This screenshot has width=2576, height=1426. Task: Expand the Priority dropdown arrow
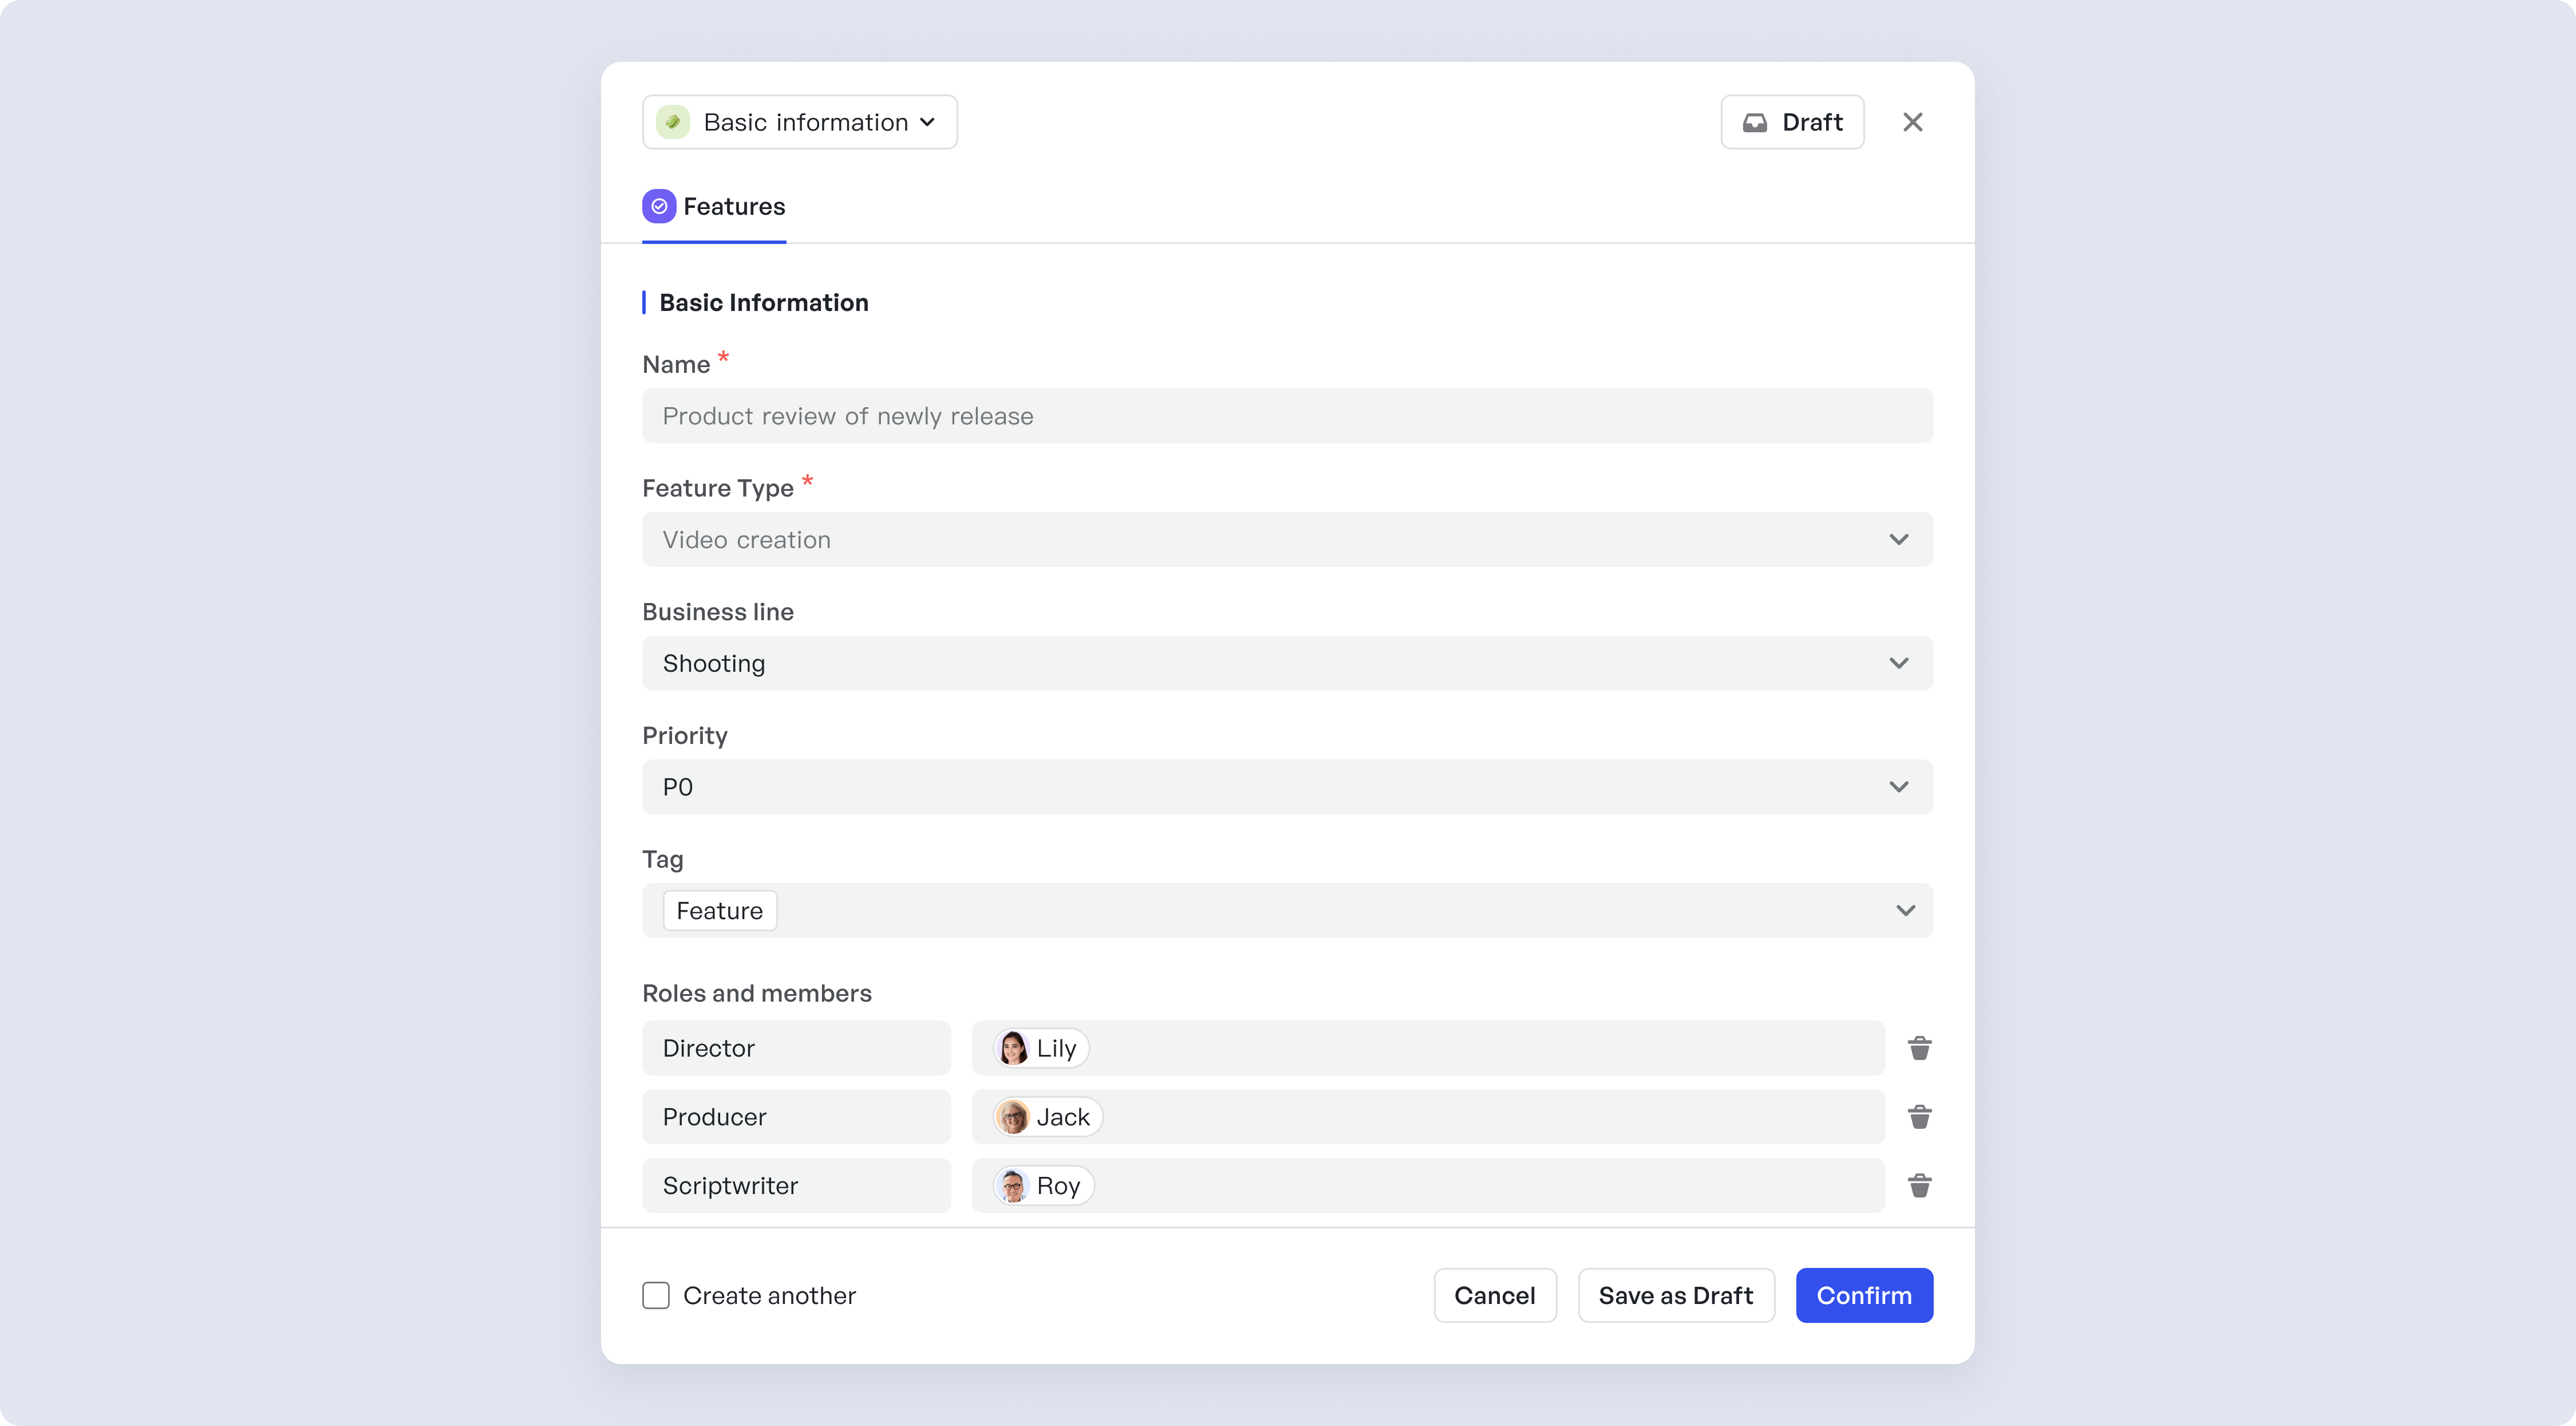[1898, 786]
